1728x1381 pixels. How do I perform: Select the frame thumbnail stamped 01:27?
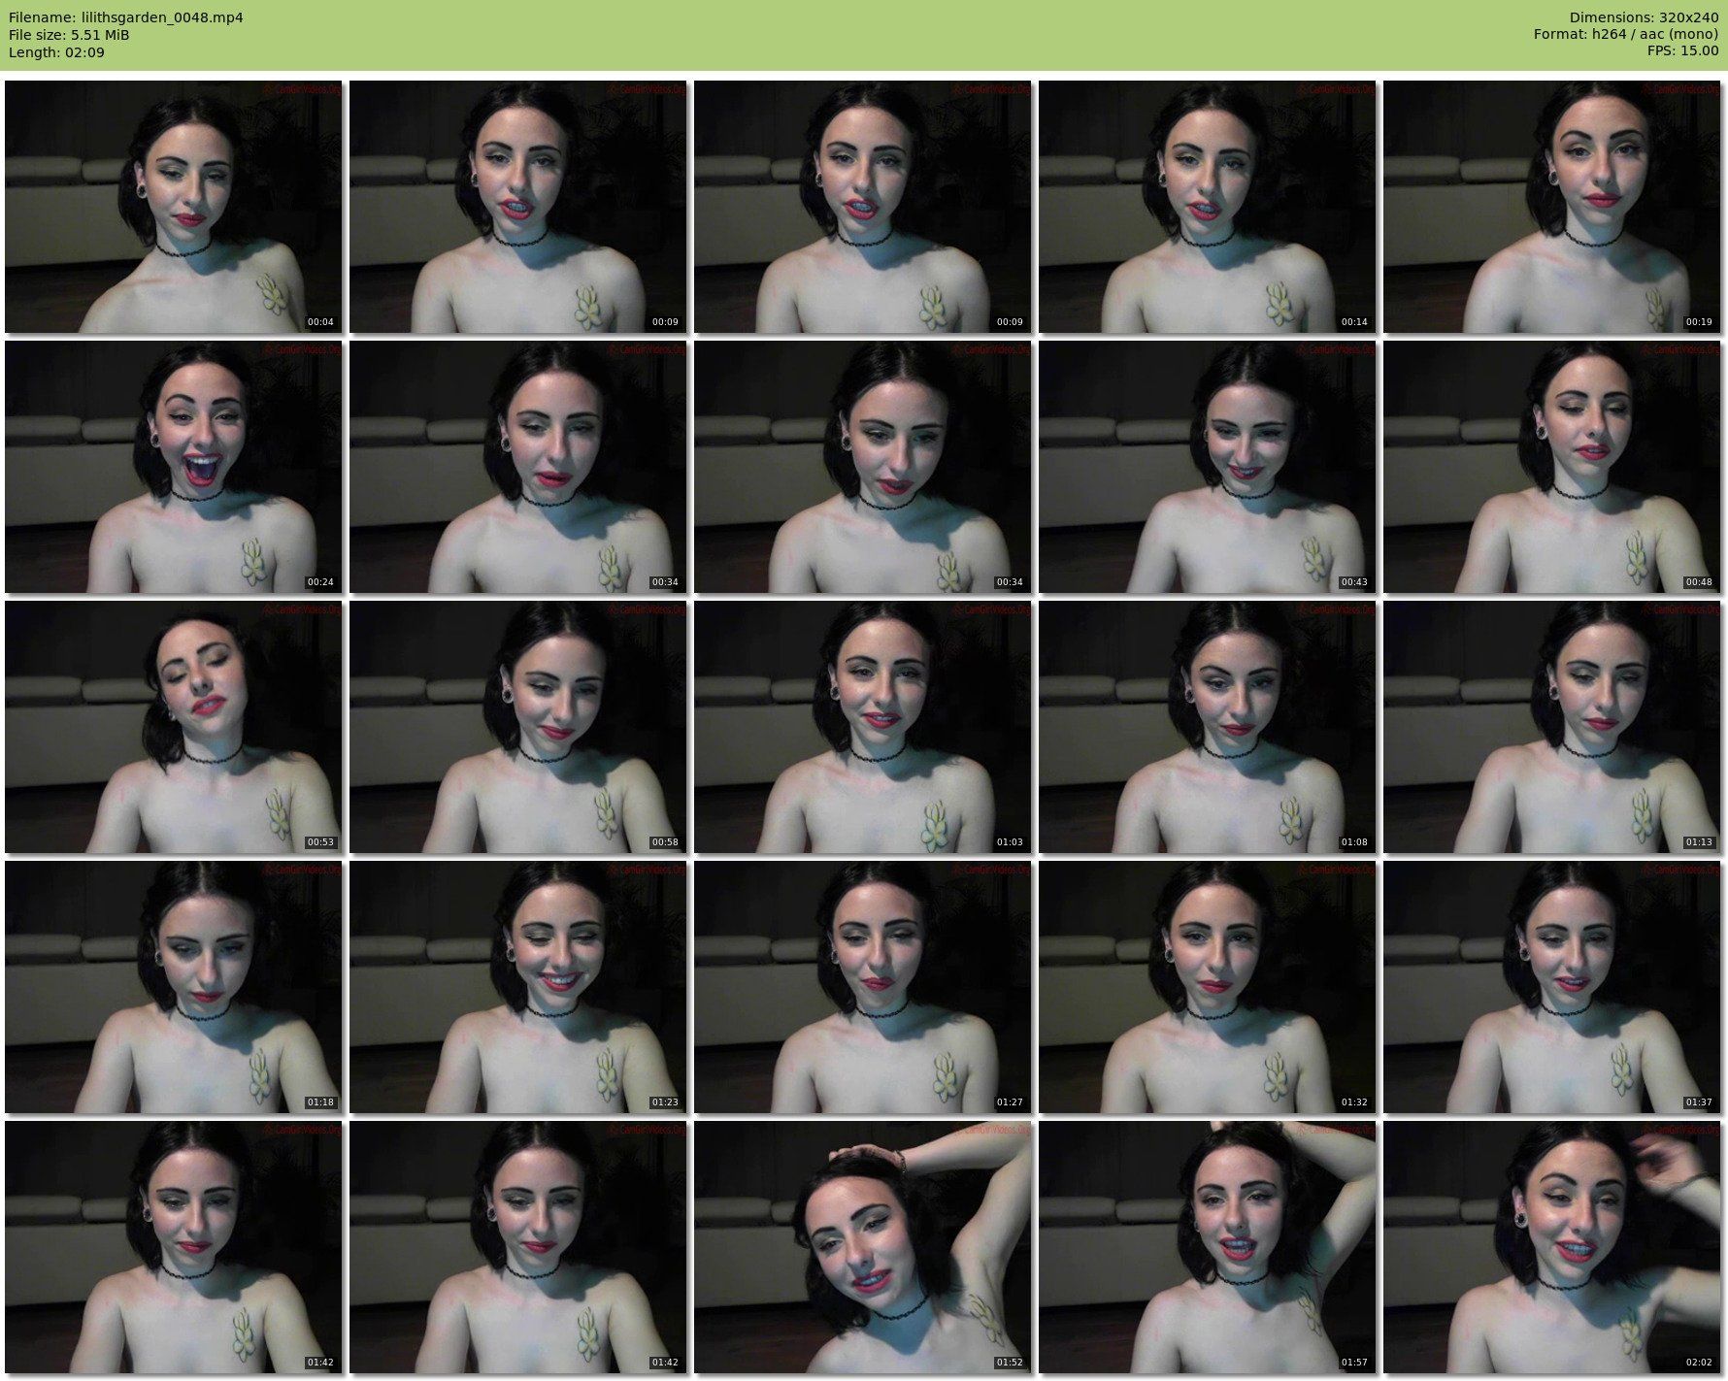[x=863, y=987]
